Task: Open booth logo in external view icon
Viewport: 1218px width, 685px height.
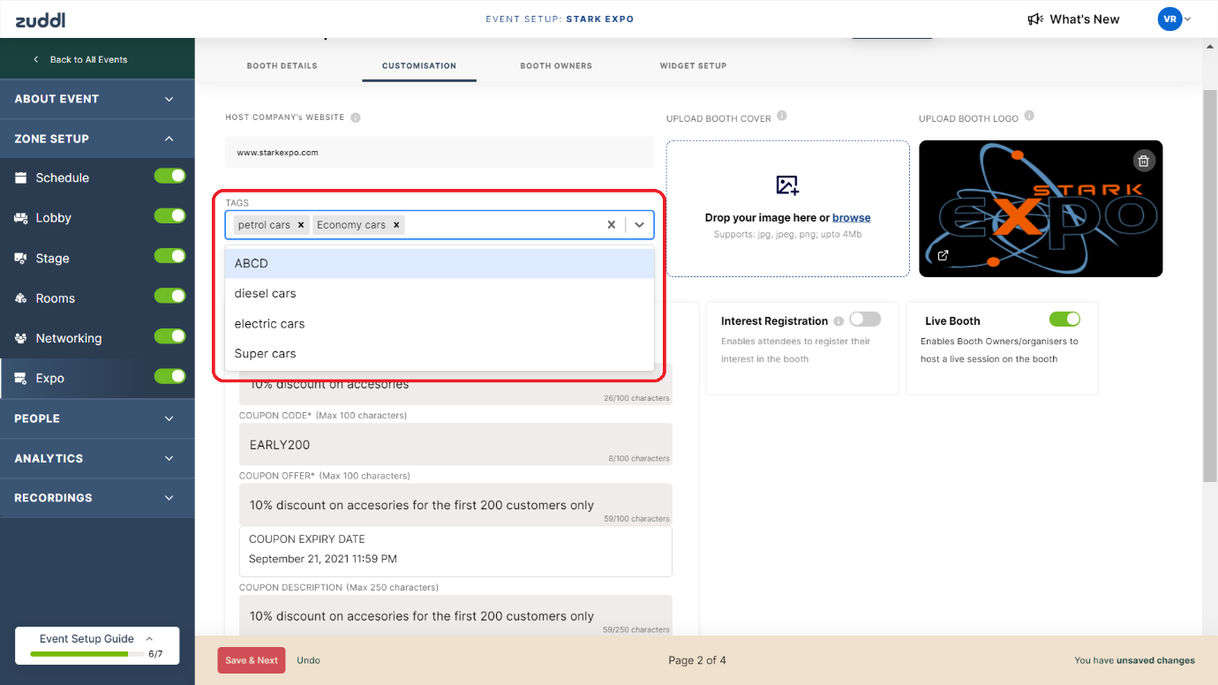Action: [x=944, y=255]
